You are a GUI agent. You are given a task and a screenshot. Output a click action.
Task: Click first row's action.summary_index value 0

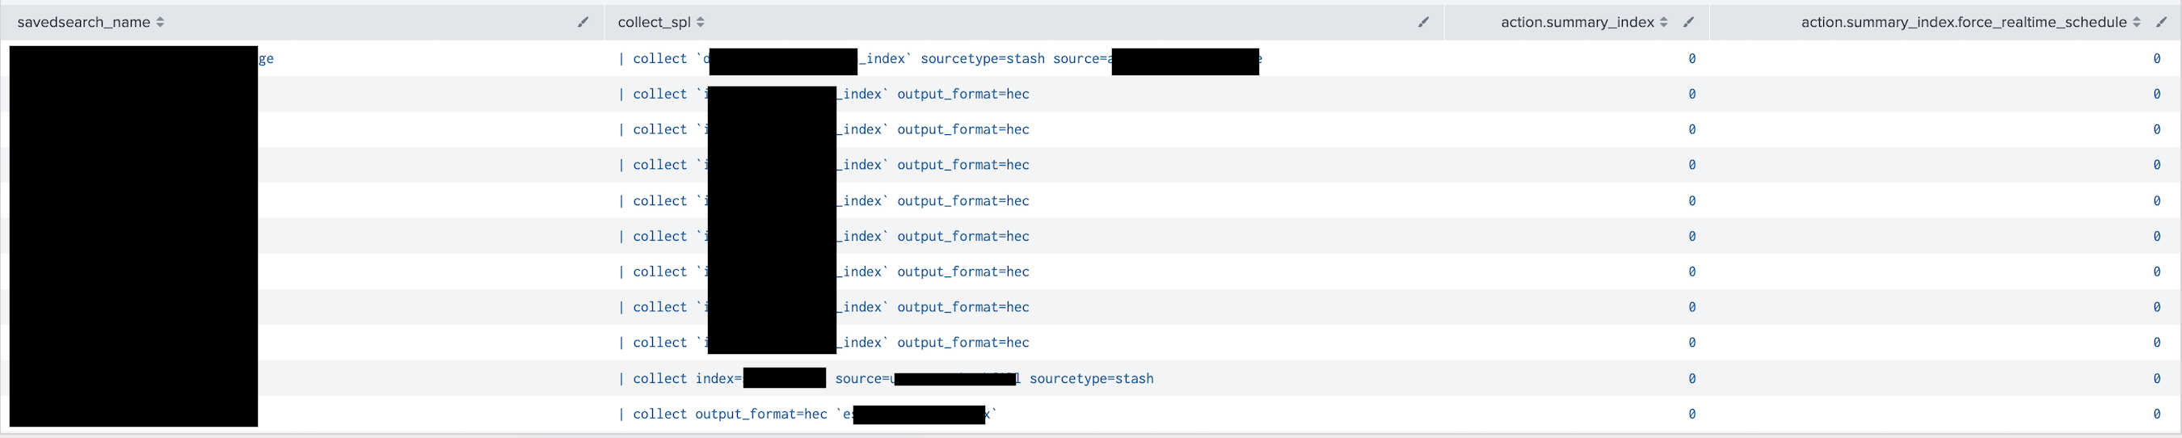pyautogui.click(x=1691, y=58)
